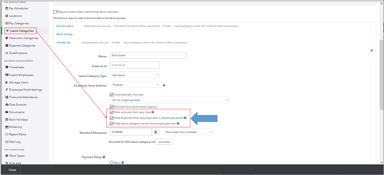Open help icon next to Payment Setup
The image size is (384, 175).
click(104, 157)
